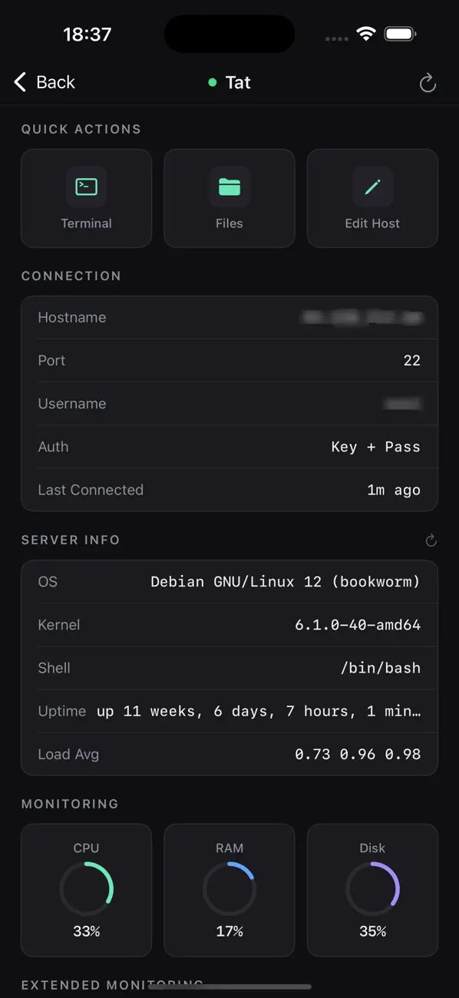Tap the refresh icon in the top bar
459x998 pixels.
pos(428,82)
